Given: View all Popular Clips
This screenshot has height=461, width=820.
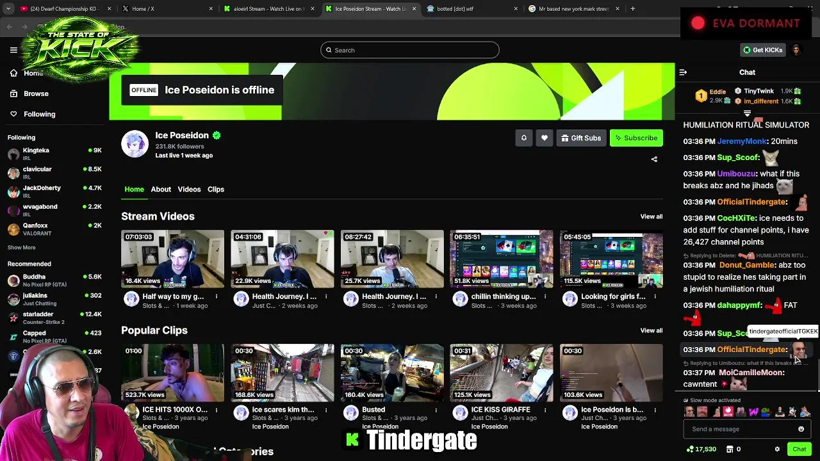Looking at the screenshot, I should [x=651, y=330].
